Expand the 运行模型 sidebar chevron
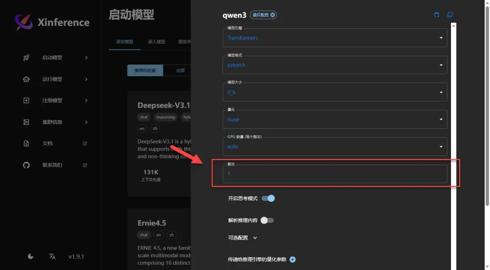Viewport: 490px width, 270px height. (86, 79)
